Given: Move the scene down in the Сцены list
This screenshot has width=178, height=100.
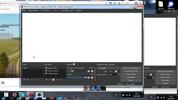Looking at the screenshot, I should 36,80.
